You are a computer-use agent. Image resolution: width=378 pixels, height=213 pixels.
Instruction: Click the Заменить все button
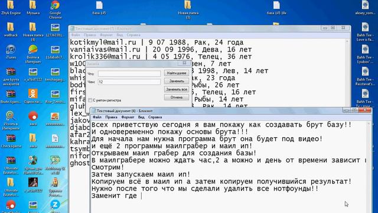coord(177,89)
